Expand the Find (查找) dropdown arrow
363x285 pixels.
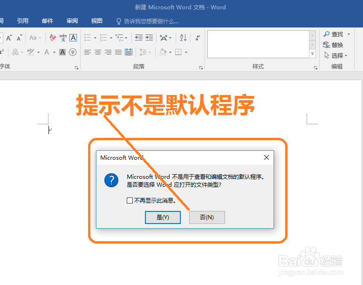(x=349, y=34)
